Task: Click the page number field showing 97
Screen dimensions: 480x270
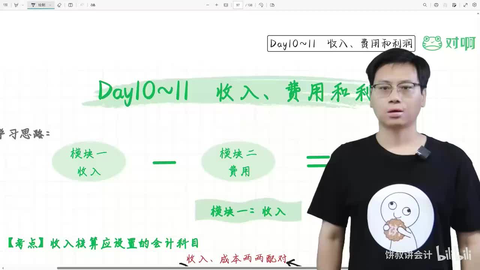Action: tap(238, 5)
